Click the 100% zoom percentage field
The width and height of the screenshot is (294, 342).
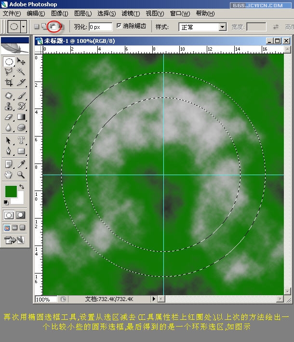coord(46,299)
